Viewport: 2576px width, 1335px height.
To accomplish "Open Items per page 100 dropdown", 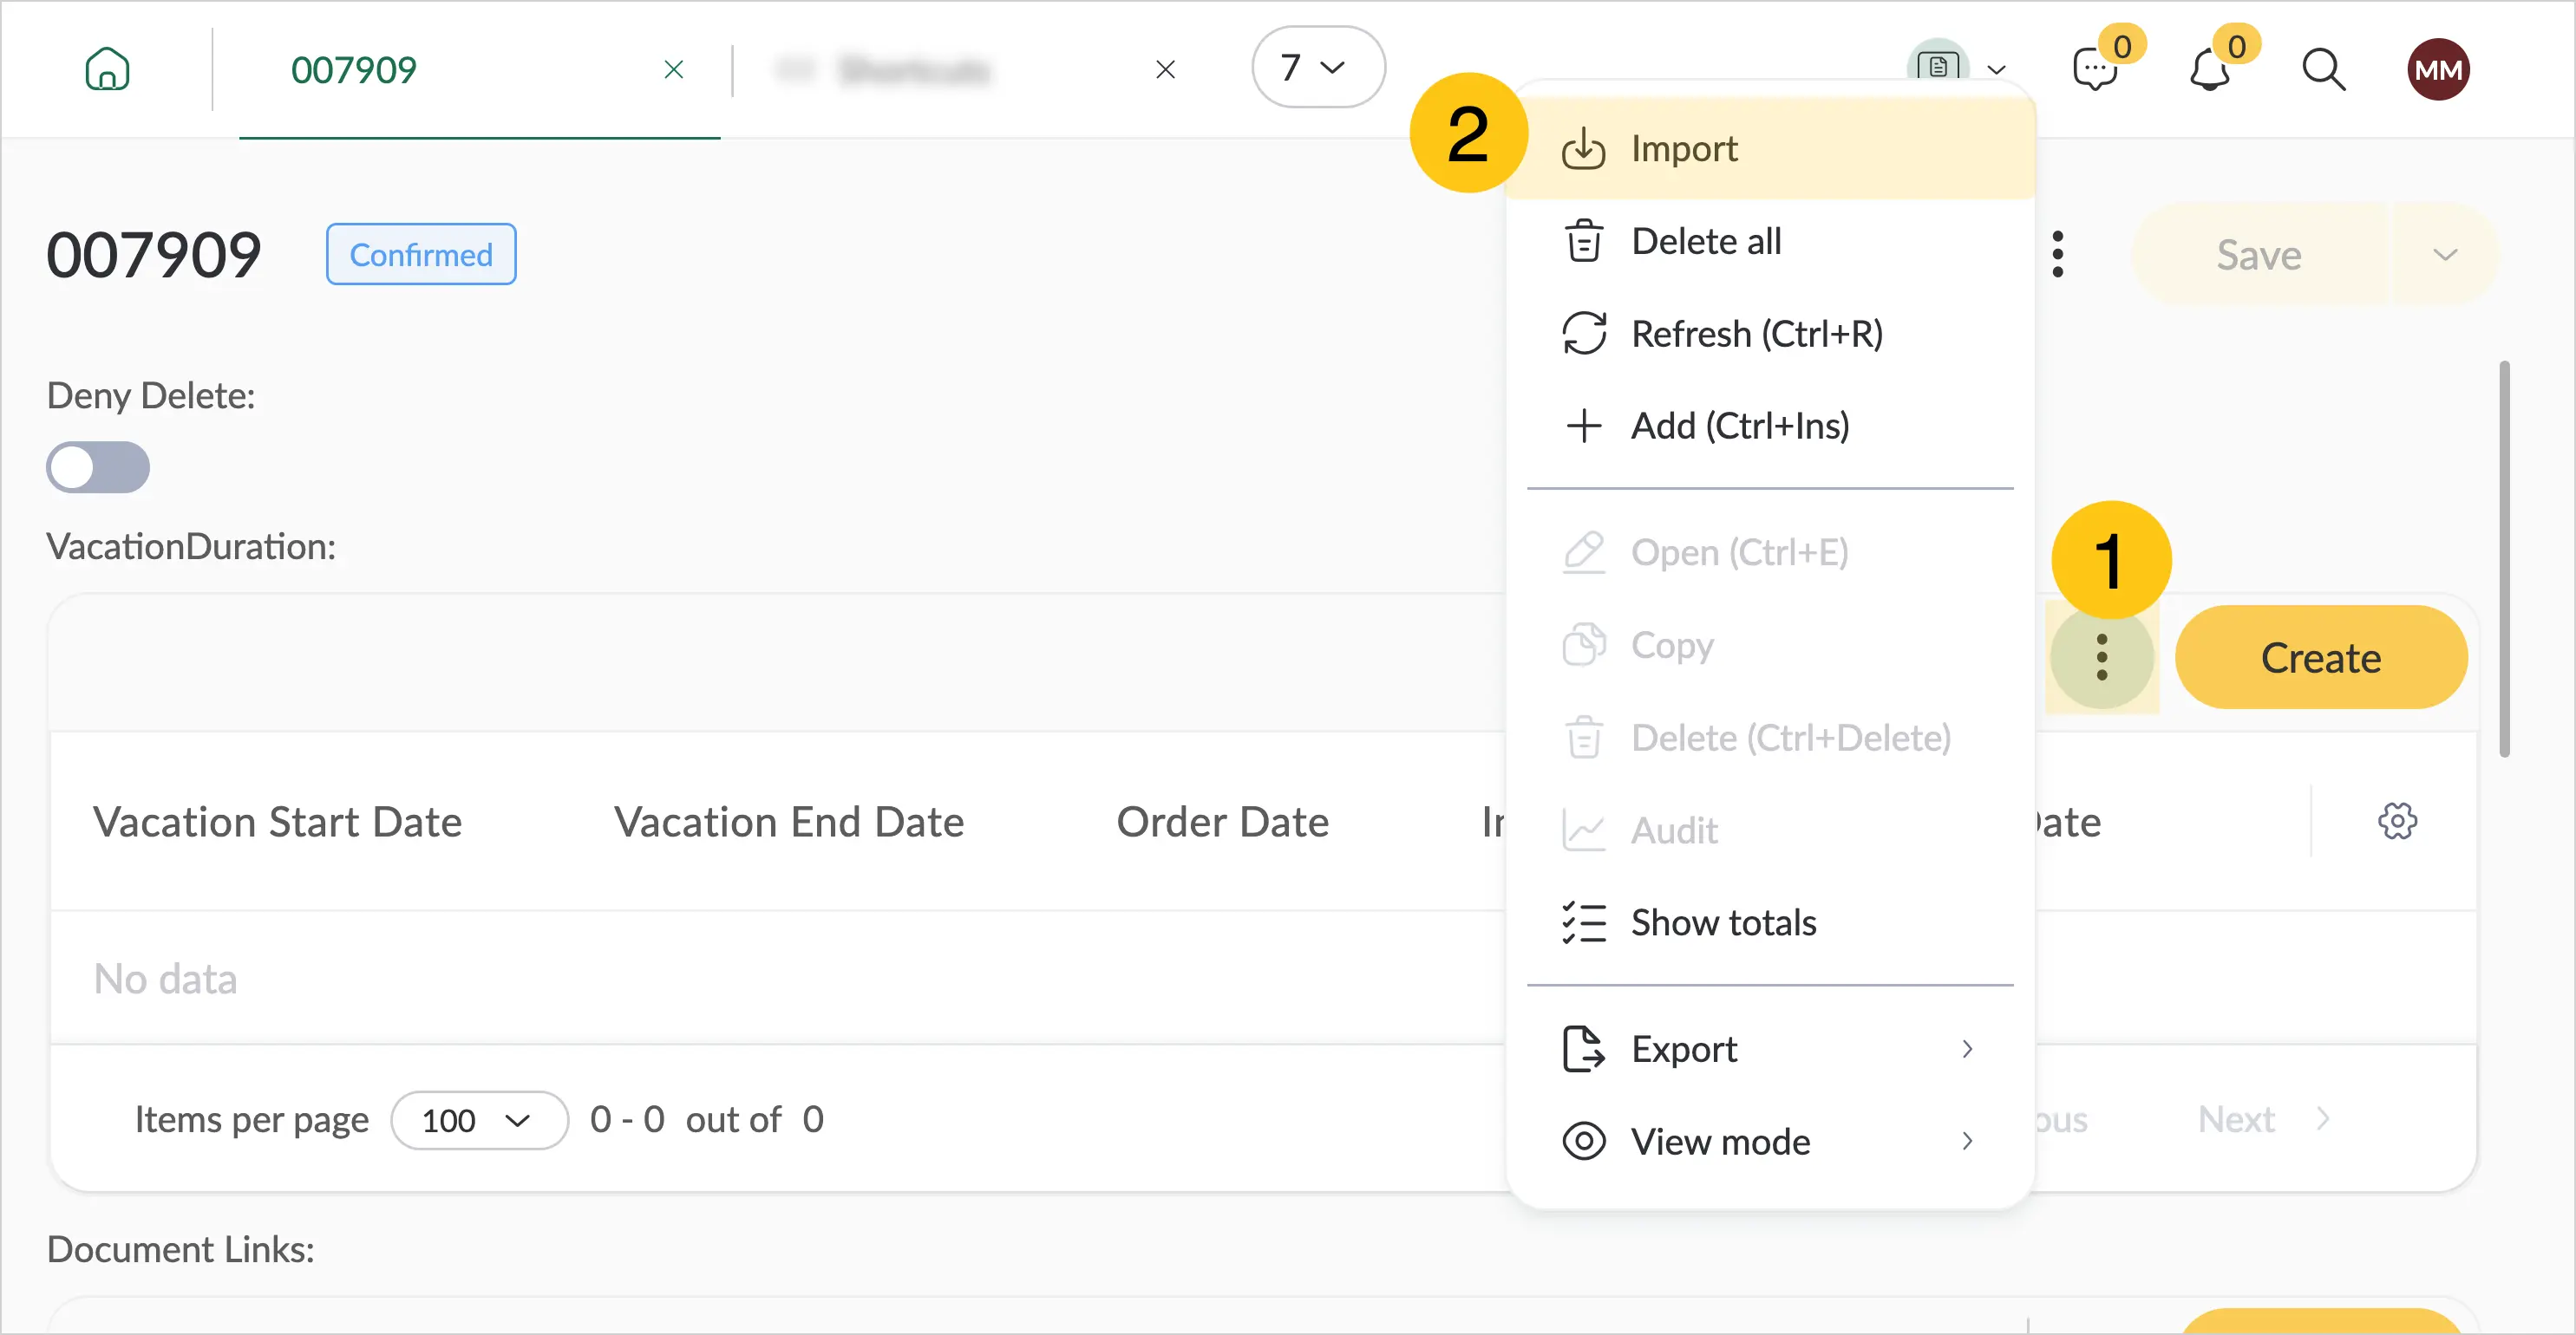I will [479, 1119].
